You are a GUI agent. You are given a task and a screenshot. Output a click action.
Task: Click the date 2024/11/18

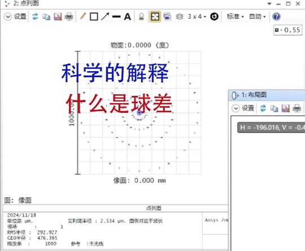coord(21,215)
